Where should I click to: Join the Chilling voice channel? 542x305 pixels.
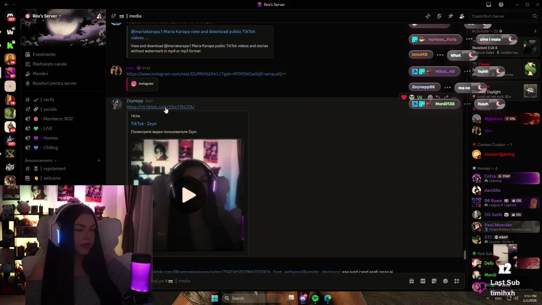[x=64, y=147]
